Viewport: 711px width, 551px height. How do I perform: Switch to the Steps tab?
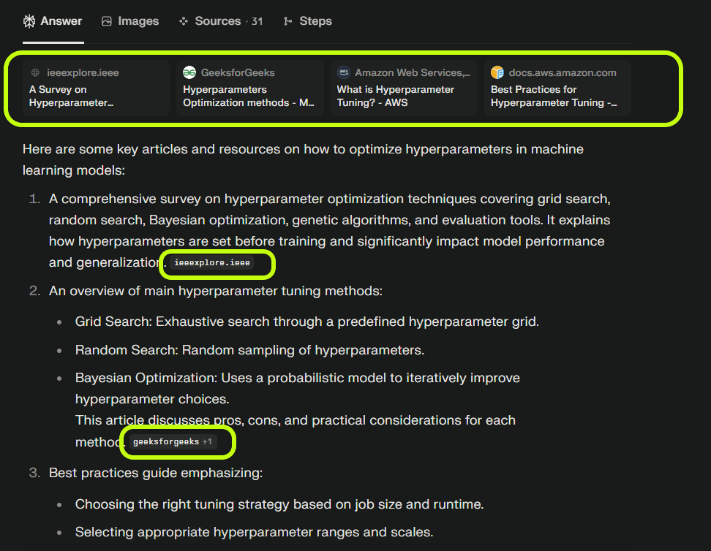click(x=308, y=21)
